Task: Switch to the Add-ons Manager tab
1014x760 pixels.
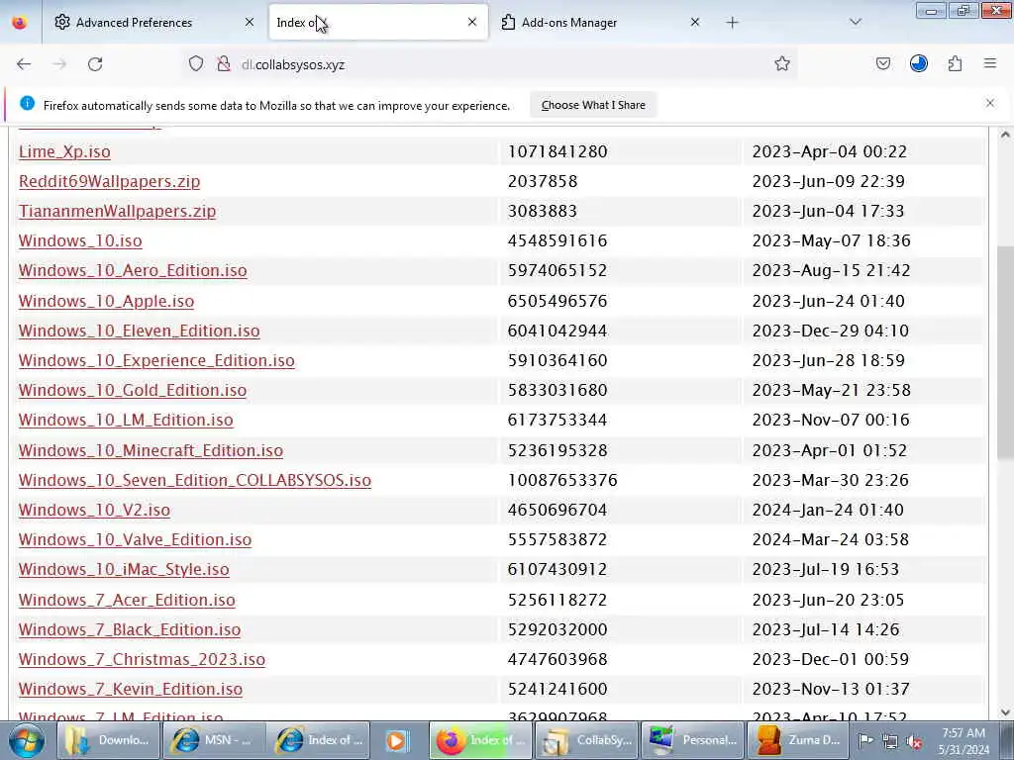Action: (599, 23)
